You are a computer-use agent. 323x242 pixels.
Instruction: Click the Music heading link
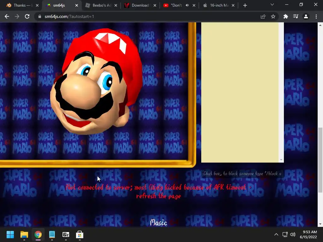coord(158,222)
